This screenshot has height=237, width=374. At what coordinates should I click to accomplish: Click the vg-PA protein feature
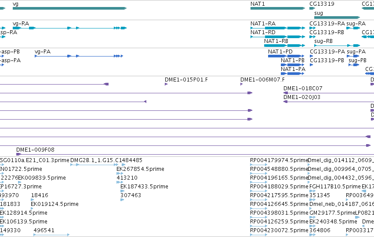point(79,56)
